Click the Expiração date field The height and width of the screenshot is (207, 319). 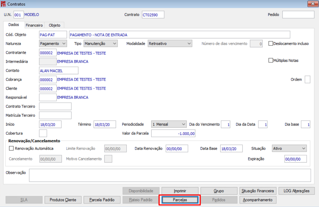(x=296, y=159)
